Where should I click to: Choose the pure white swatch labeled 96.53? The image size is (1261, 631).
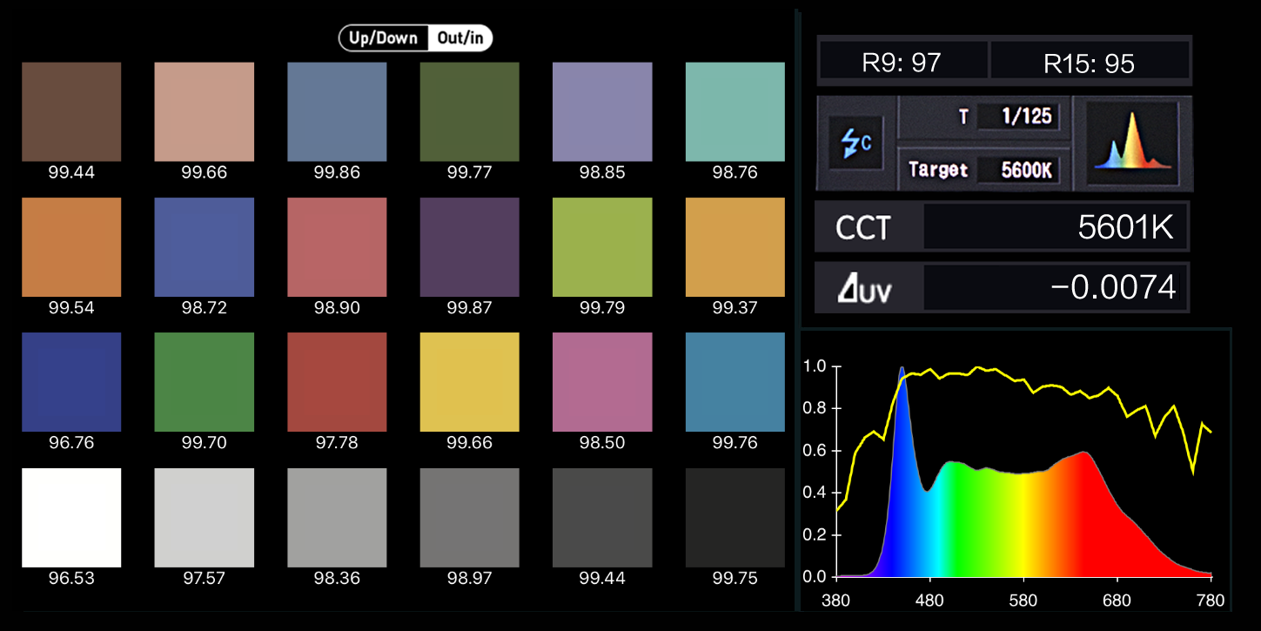(71, 518)
